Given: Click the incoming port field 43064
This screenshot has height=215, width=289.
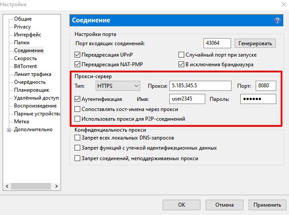Looking at the screenshot, I should [x=217, y=43].
